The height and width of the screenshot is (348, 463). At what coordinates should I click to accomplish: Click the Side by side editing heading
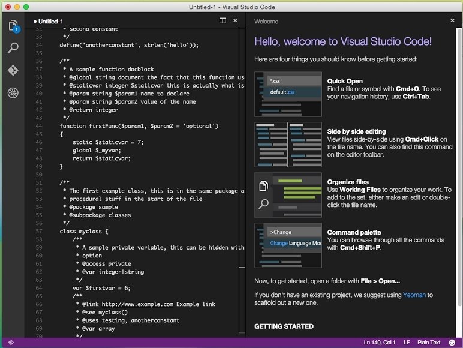356,131
